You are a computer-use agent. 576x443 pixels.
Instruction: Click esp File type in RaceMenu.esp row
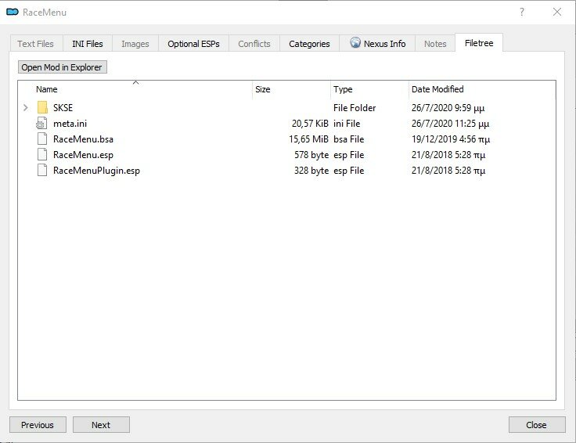pos(348,155)
